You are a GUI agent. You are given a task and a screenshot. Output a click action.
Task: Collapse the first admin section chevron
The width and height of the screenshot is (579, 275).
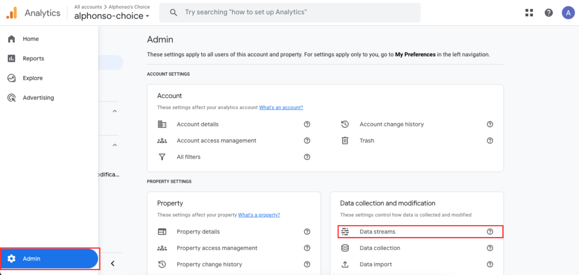point(115,111)
